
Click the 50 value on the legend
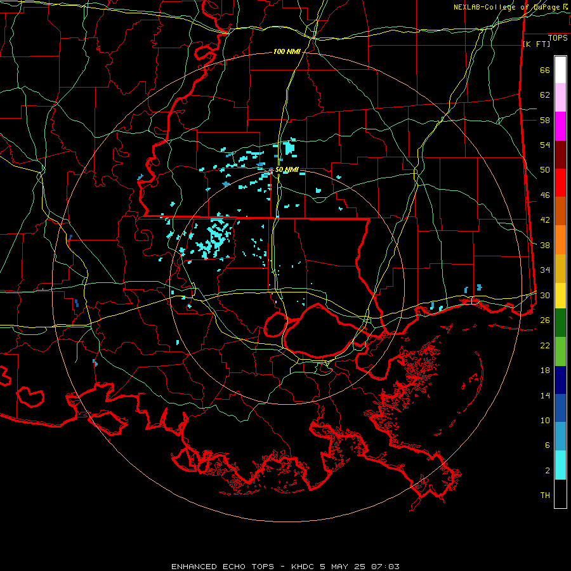point(545,170)
